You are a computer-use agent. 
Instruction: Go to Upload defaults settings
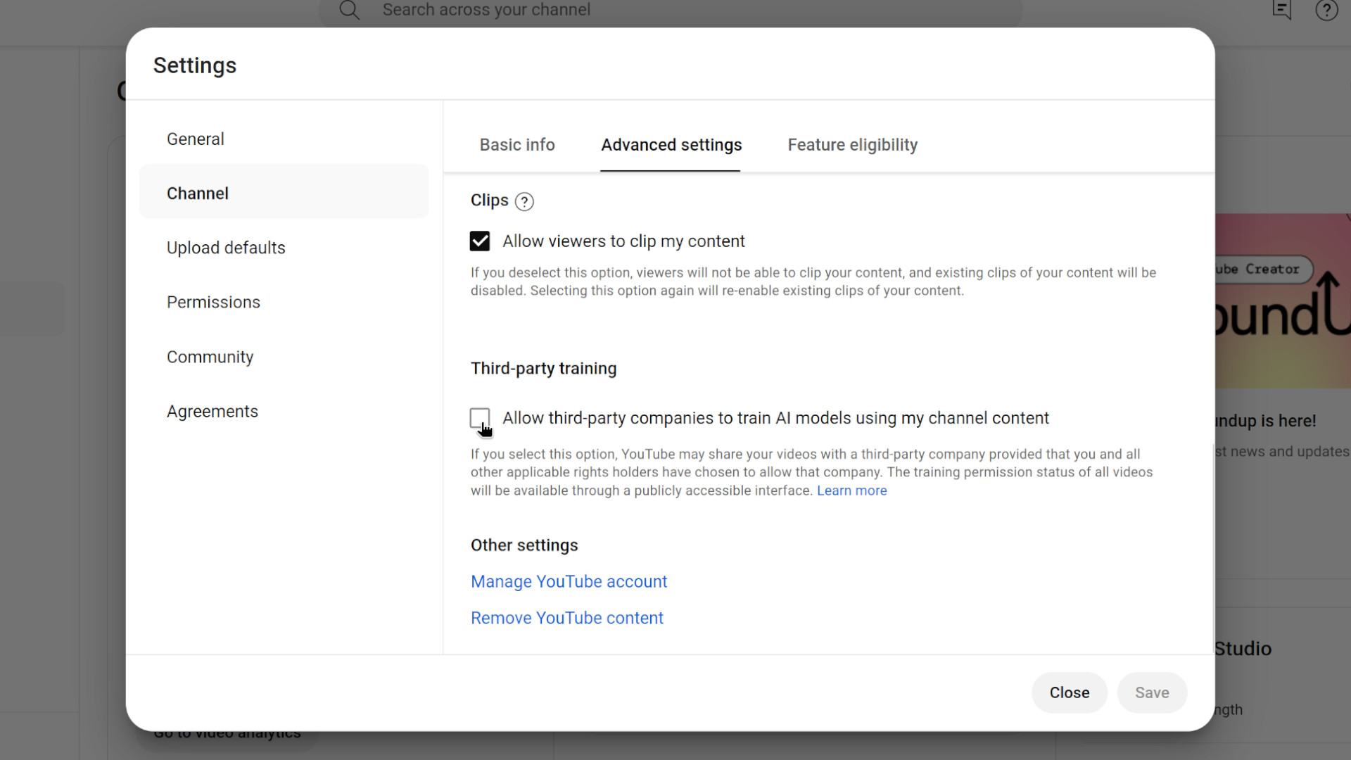(226, 248)
